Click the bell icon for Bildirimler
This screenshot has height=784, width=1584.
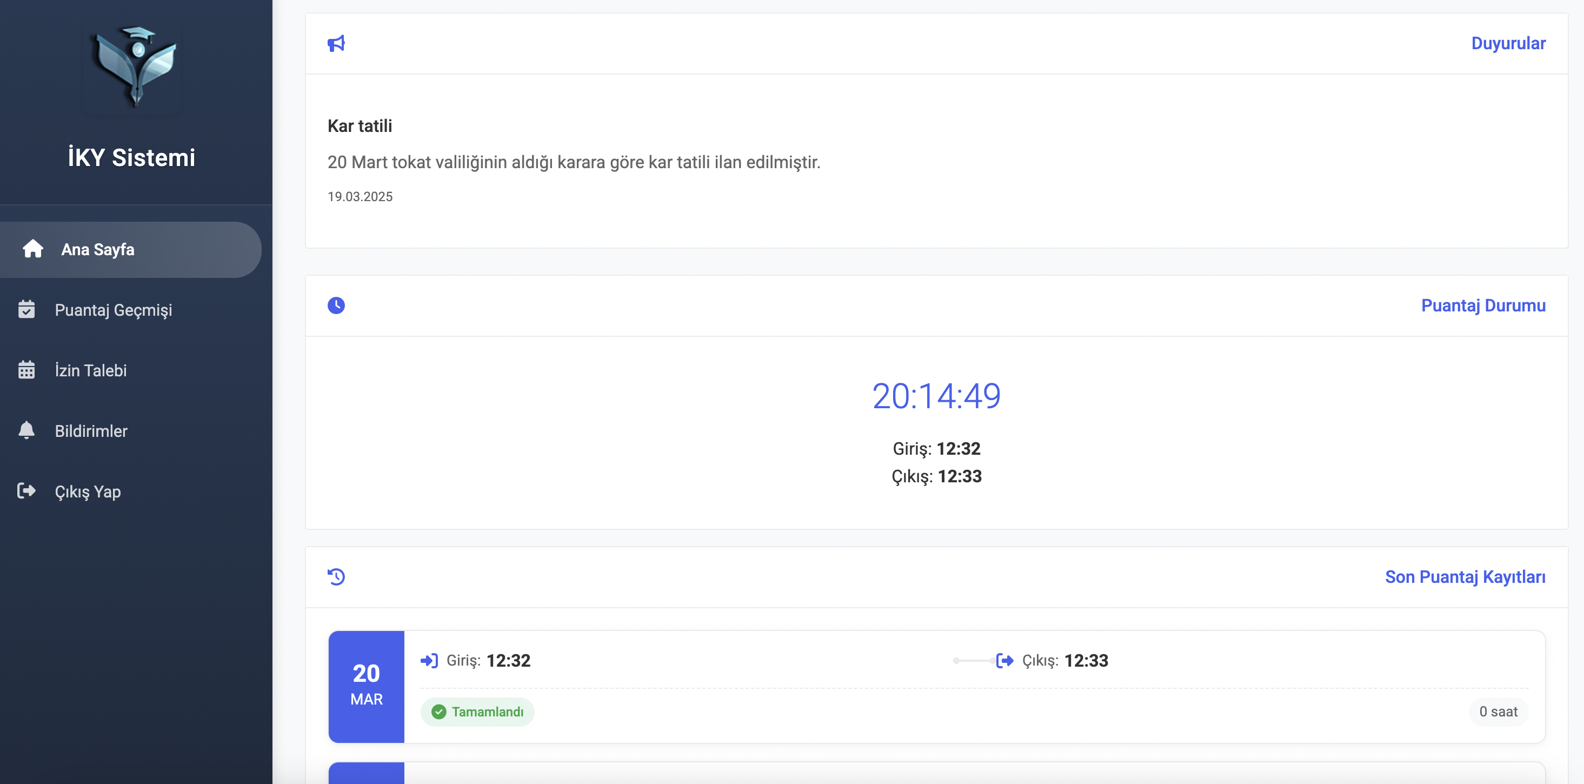point(26,430)
